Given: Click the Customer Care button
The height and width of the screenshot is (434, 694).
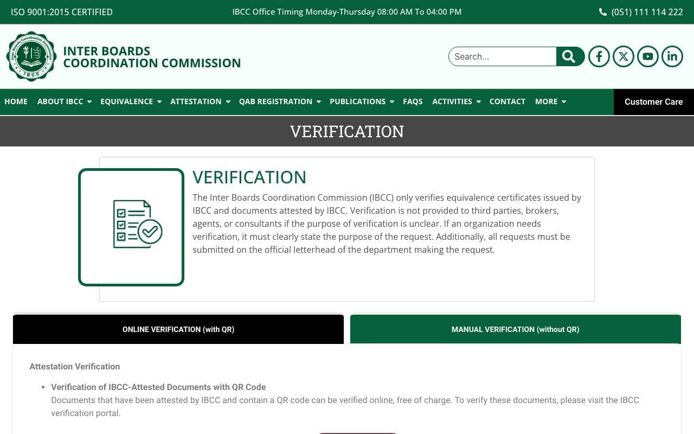Looking at the screenshot, I should click(x=654, y=102).
